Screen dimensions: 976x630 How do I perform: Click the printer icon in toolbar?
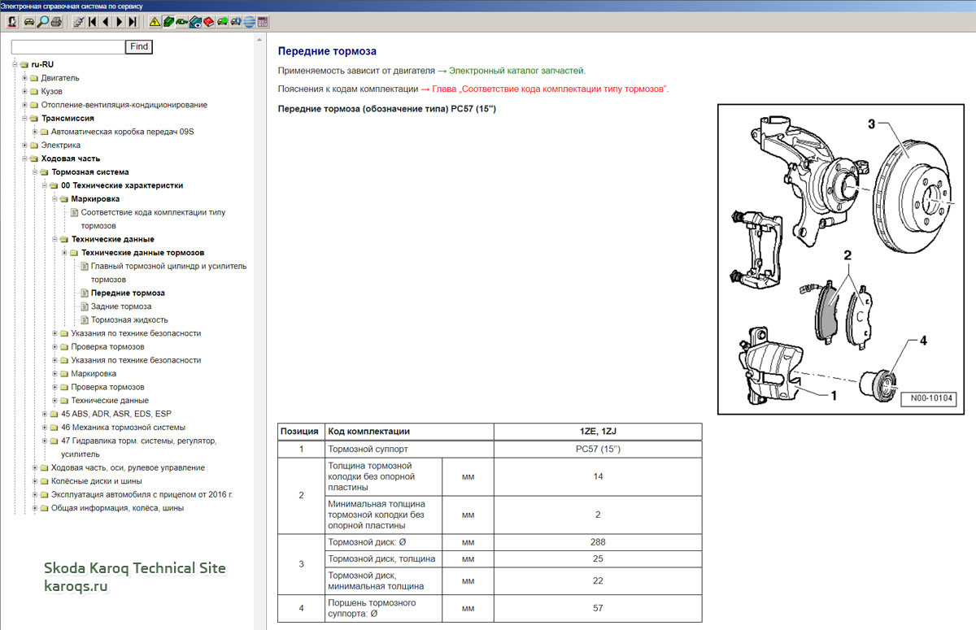coord(56,22)
